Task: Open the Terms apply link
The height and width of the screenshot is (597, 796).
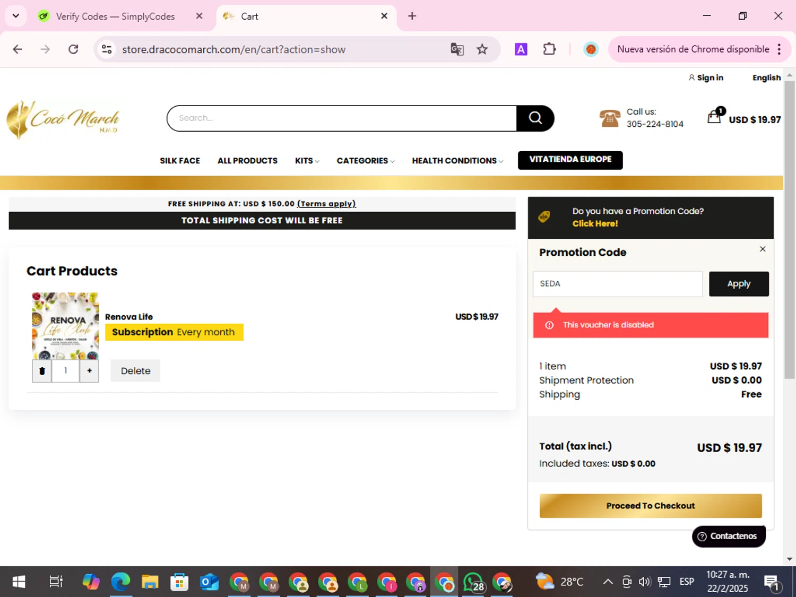Action: [x=326, y=204]
